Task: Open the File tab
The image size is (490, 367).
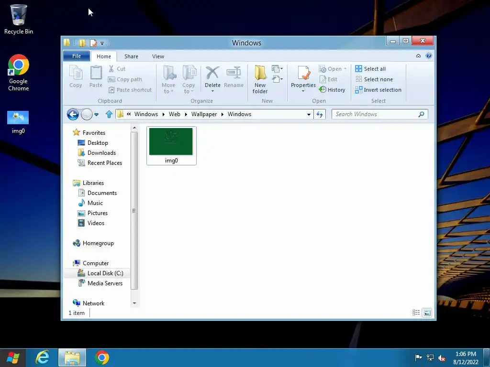Action: click(77, 56)
